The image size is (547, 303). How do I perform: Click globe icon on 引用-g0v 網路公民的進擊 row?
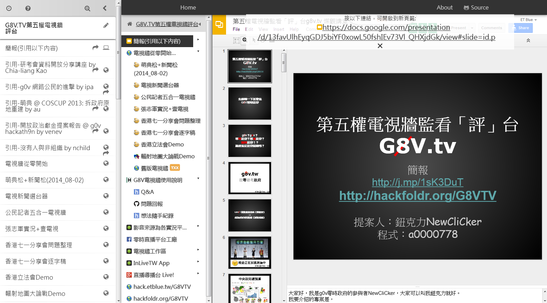pyautogui.click(x=106, y=86)
